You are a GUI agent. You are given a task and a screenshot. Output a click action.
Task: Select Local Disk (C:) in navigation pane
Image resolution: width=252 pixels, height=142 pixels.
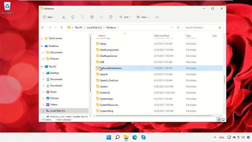[x=57, y=111]
